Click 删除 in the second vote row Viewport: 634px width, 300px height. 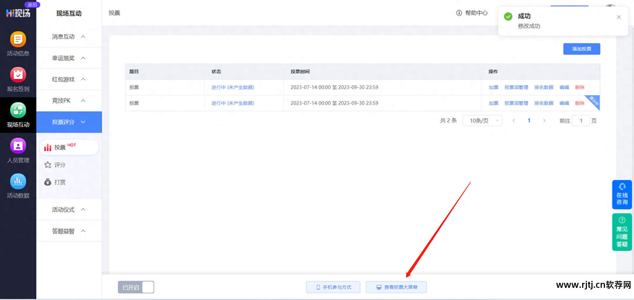(x=580, y=103)
